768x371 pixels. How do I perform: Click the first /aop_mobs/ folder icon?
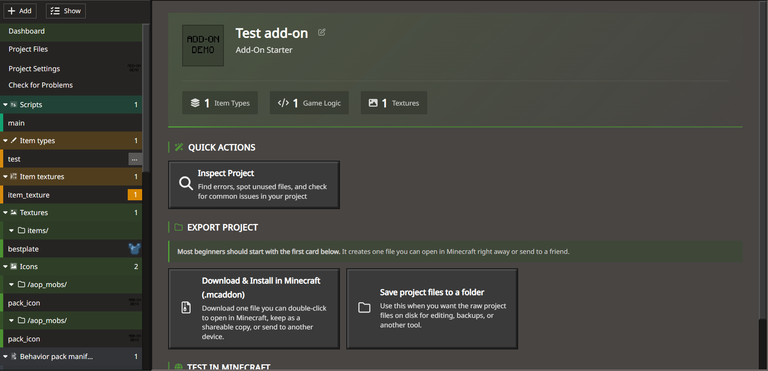(22, 284)
